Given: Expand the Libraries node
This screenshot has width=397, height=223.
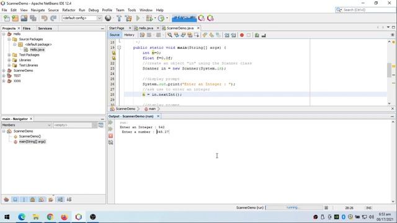Looking at the screenshot, I should coord(9,60).
